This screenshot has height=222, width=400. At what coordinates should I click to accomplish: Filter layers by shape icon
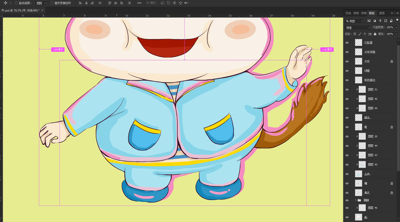pyautogui.click(x=385, y=21)
